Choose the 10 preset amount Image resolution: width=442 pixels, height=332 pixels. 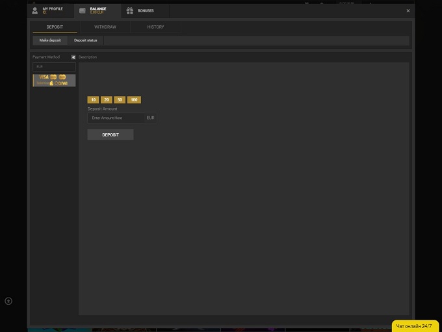coord(93,100)
